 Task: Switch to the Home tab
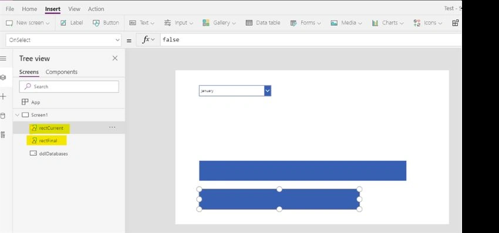coord(29,9)
